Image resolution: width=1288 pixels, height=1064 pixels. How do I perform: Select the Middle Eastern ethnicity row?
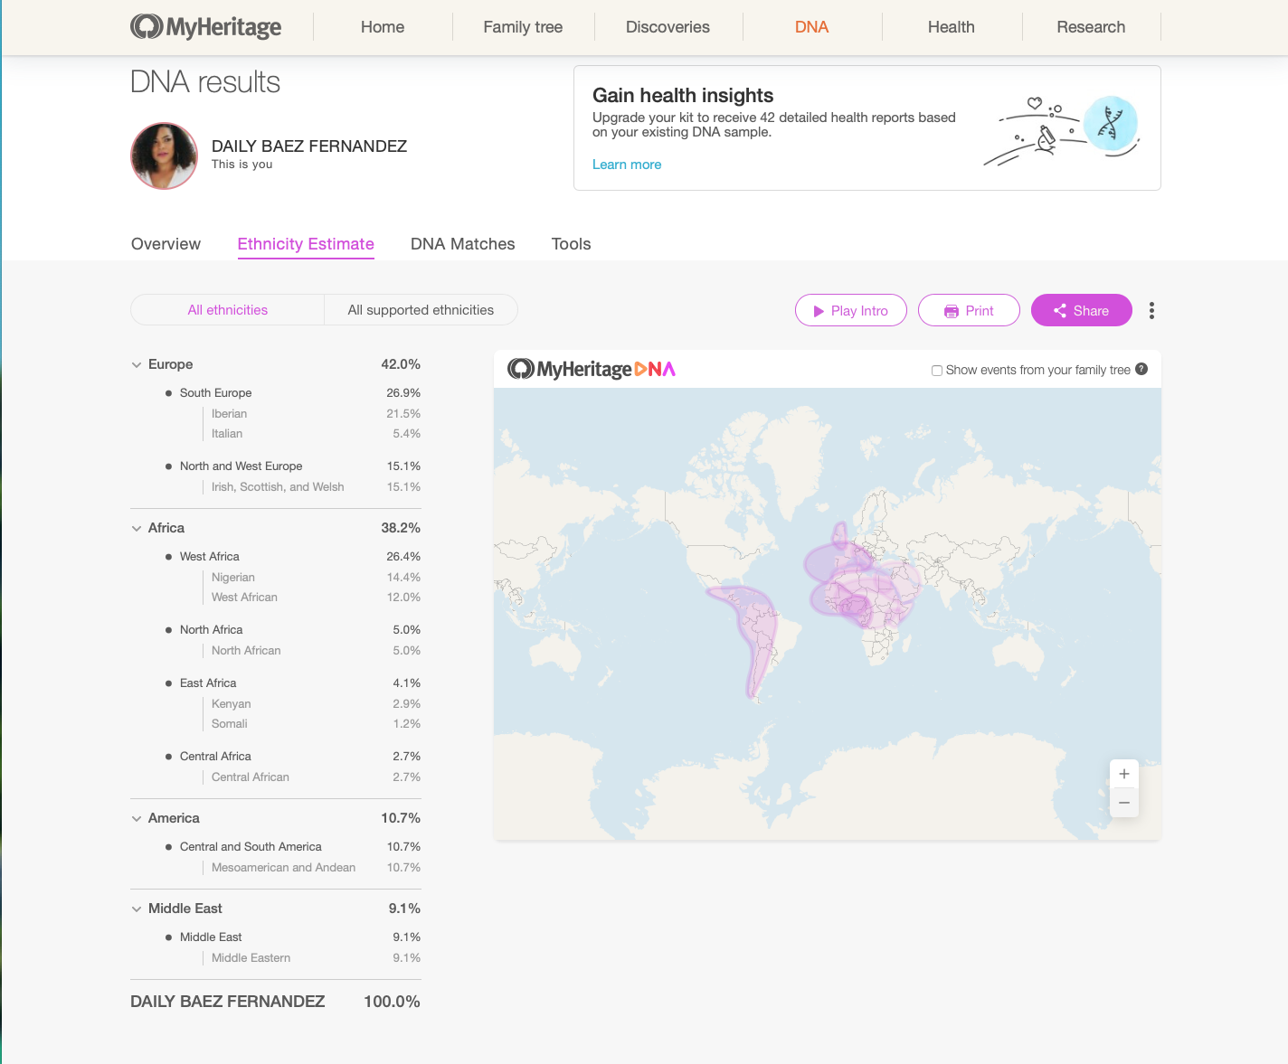tap(315, 958)
